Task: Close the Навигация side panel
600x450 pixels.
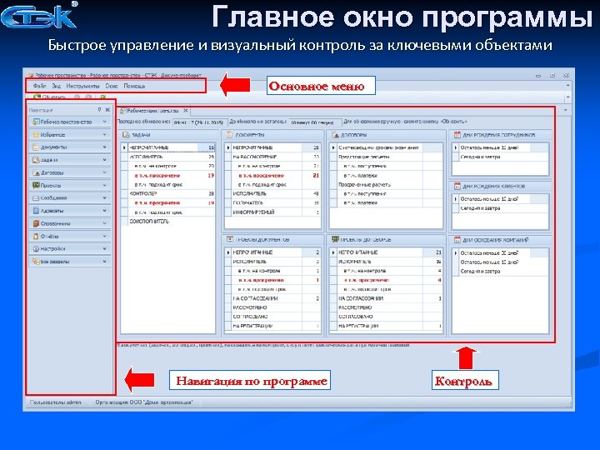Action: 107,110
